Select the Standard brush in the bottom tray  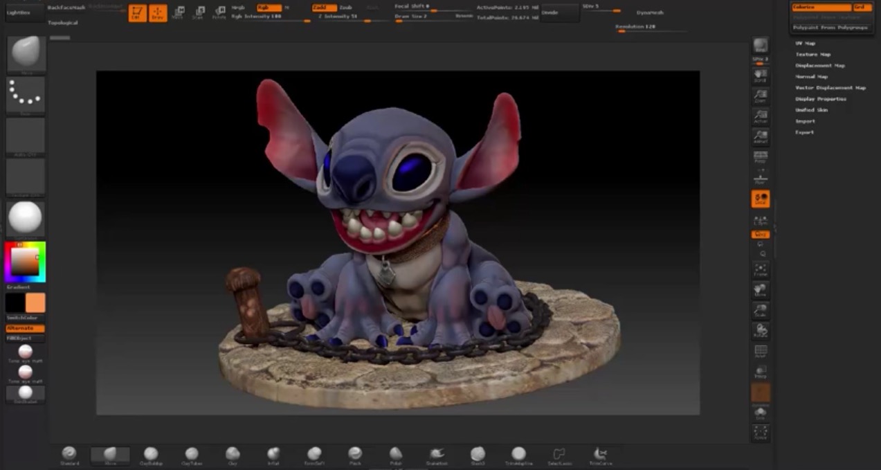coord(69,455)
